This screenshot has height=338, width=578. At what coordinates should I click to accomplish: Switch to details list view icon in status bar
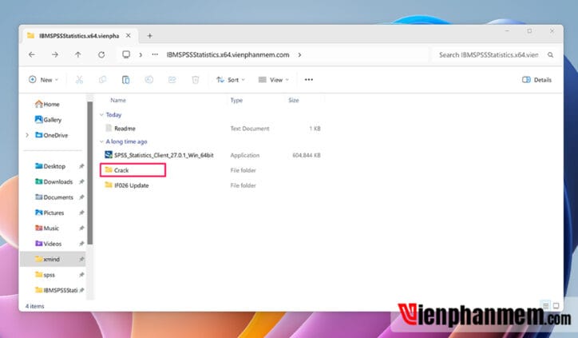[x=546, y=306]
